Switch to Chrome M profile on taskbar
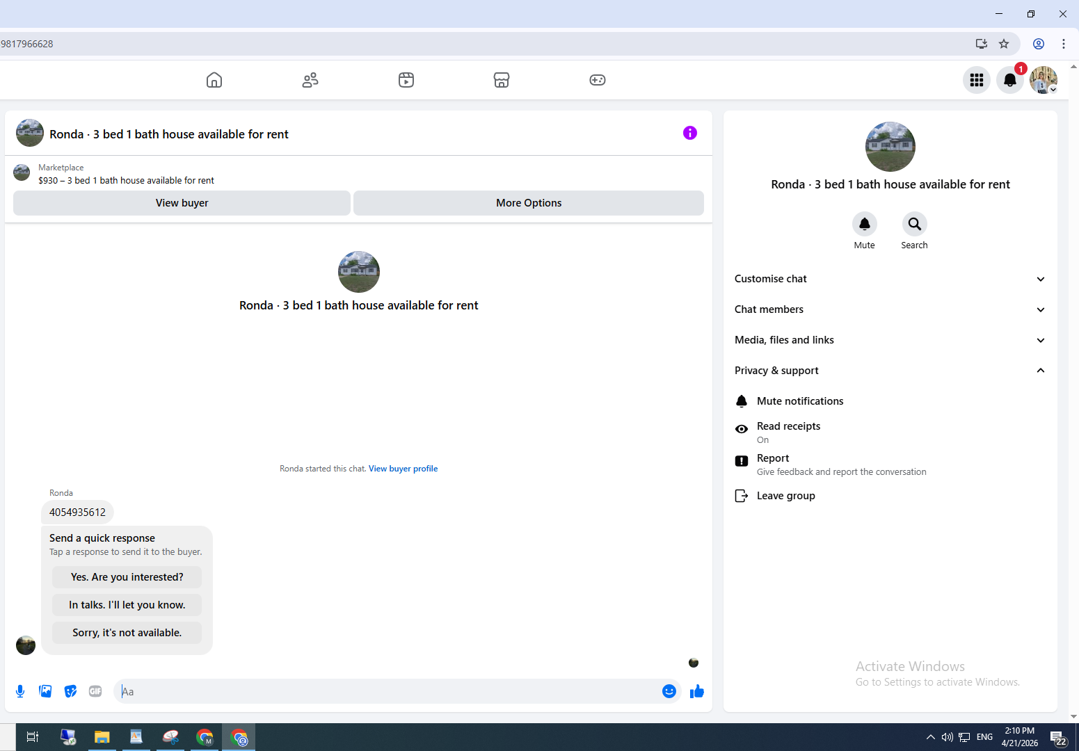Image resolution: width=1079 pixels, height=751 pixels. [205, 737]
